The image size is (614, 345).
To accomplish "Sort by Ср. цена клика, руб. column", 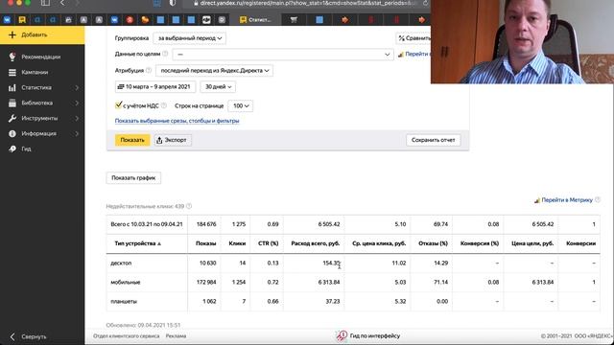I will click(379, 243).
